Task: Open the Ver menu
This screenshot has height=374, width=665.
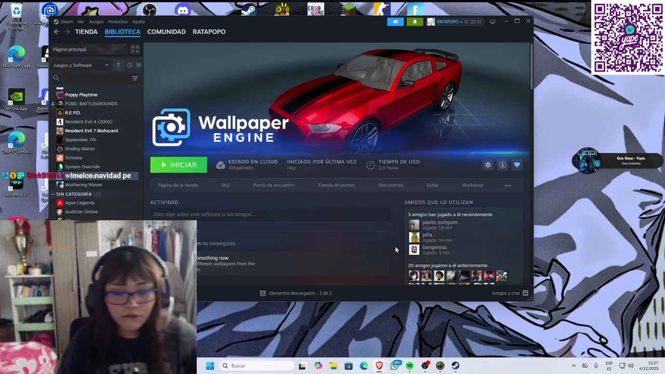Action: point(81,22)
